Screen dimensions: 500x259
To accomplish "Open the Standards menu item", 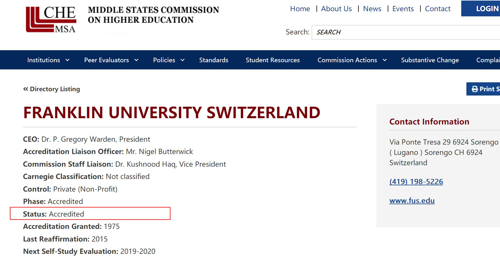I will (214, 60).
